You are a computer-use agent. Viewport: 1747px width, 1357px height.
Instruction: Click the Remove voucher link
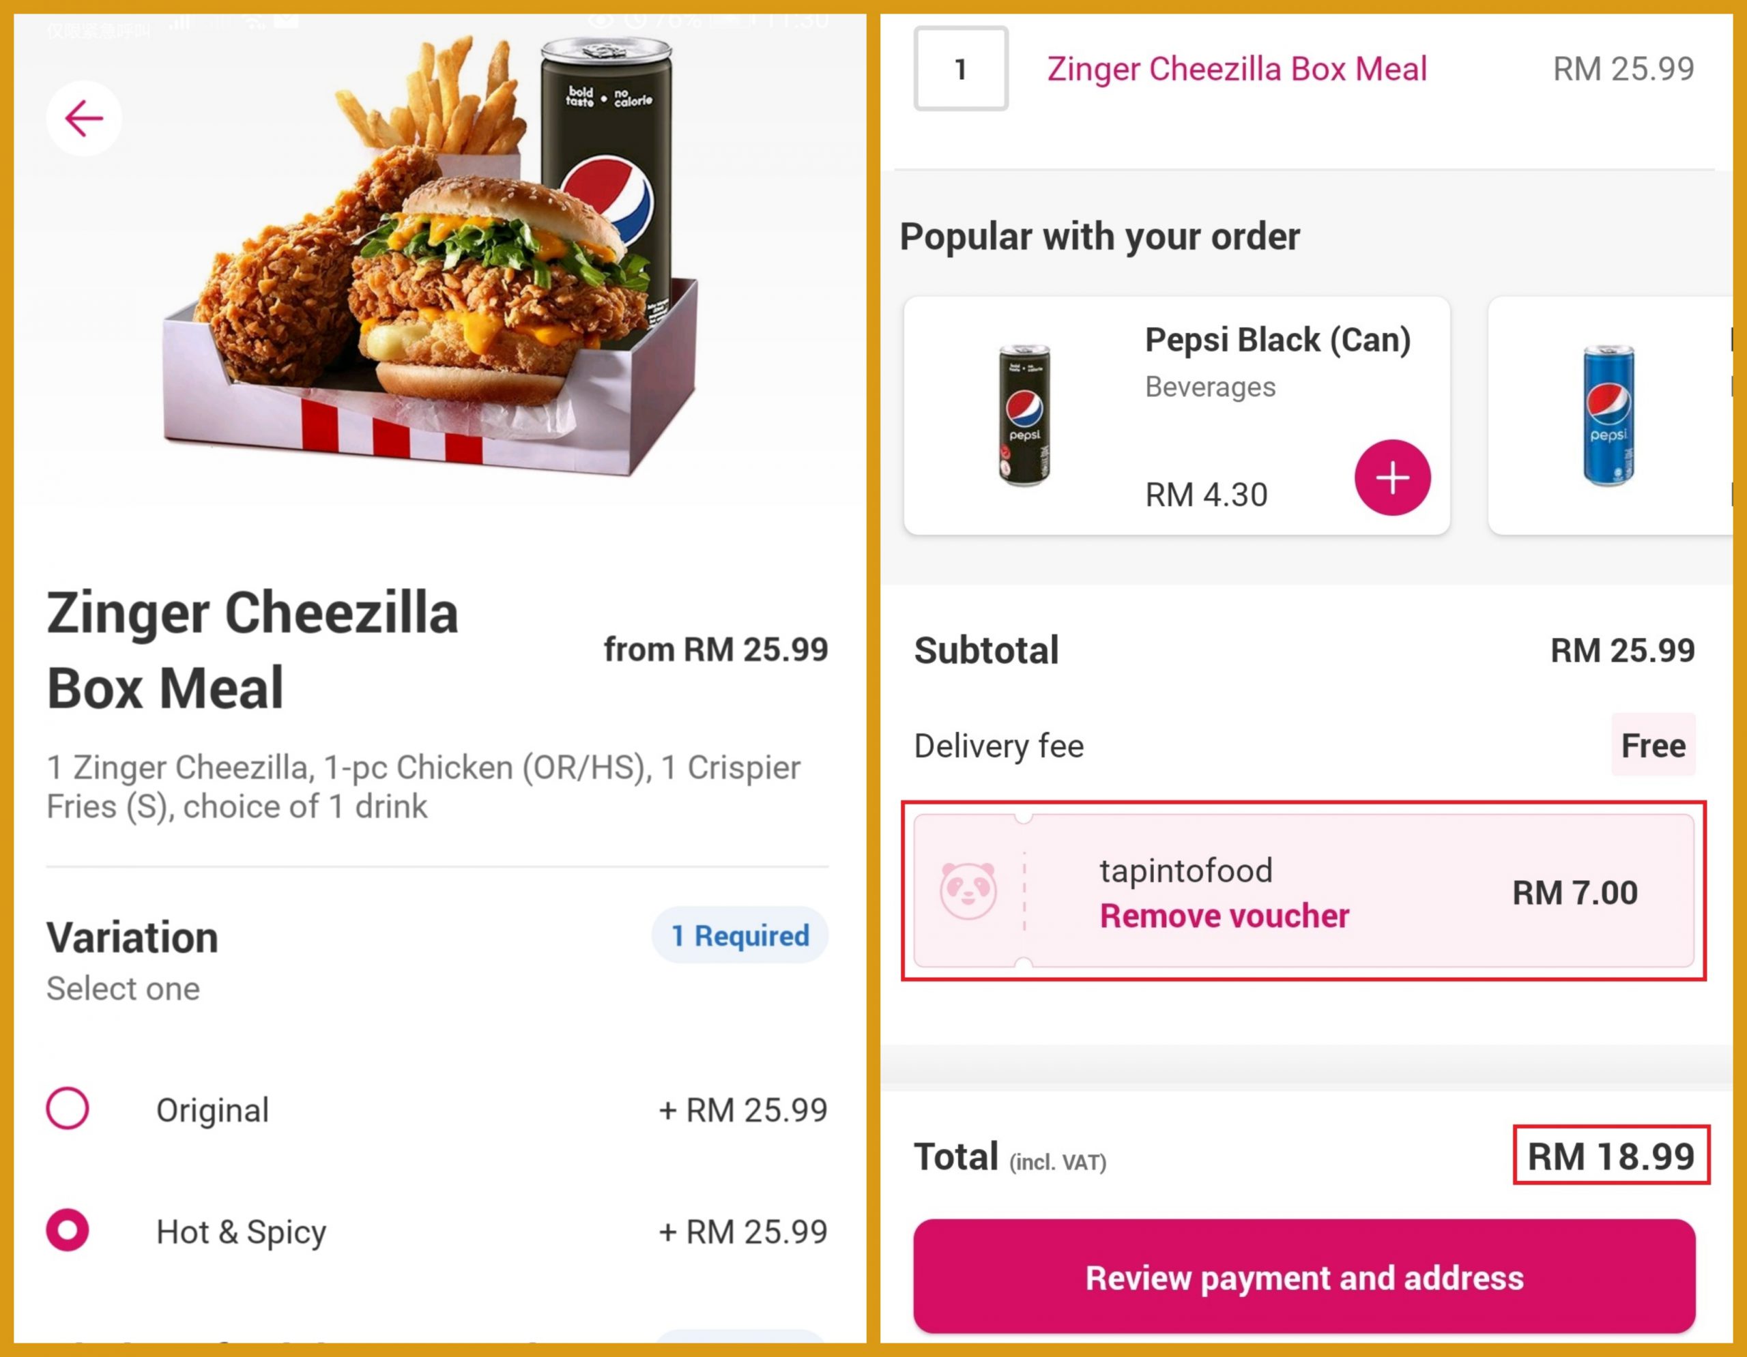(1224, 916)
